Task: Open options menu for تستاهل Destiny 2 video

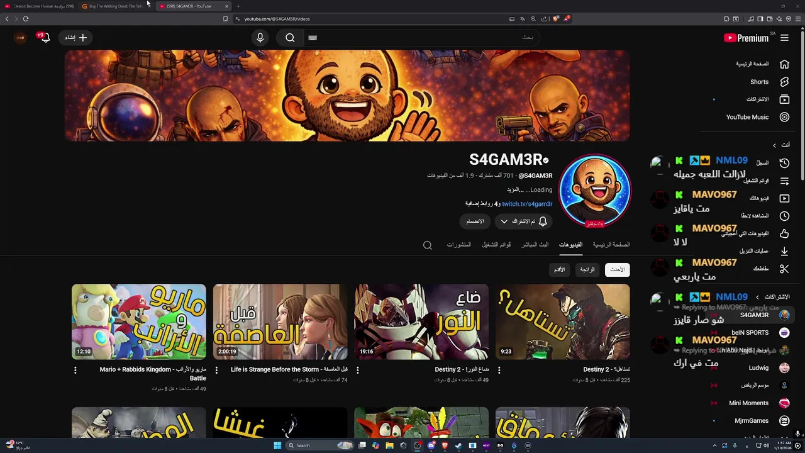Action: [x=499, y=370]
